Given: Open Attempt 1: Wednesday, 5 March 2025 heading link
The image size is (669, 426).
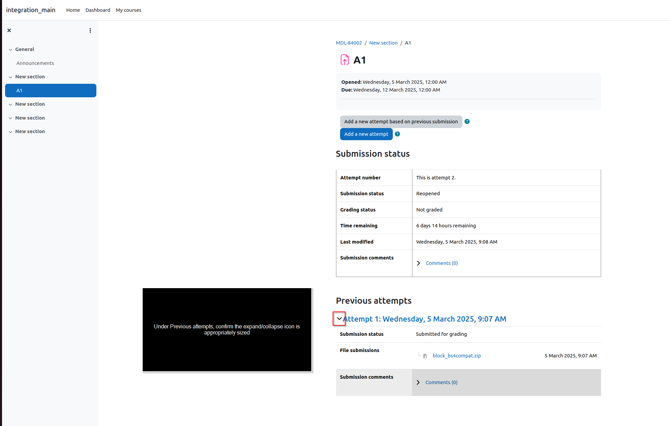Looking at the screenshot, I should 424,319.
